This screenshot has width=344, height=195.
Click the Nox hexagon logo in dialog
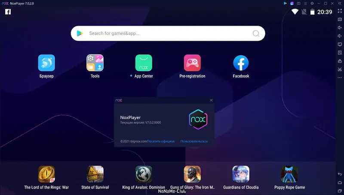tap(198, 120)
